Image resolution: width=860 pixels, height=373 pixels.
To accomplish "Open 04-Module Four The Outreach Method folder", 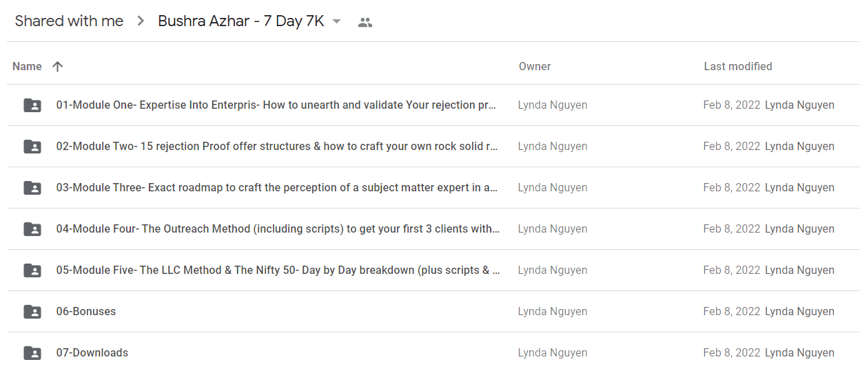I will click(x=278, y=229).
